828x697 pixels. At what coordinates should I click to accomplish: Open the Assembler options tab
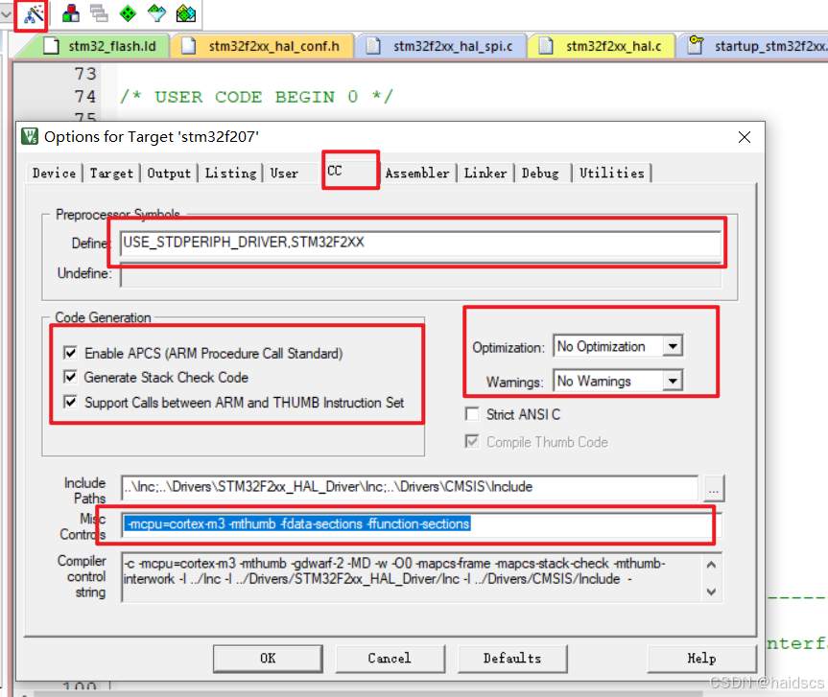point(417,174)
